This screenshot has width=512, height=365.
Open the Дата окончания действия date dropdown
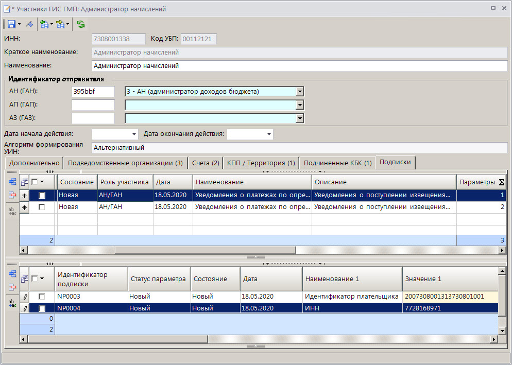tap(269, 134)
